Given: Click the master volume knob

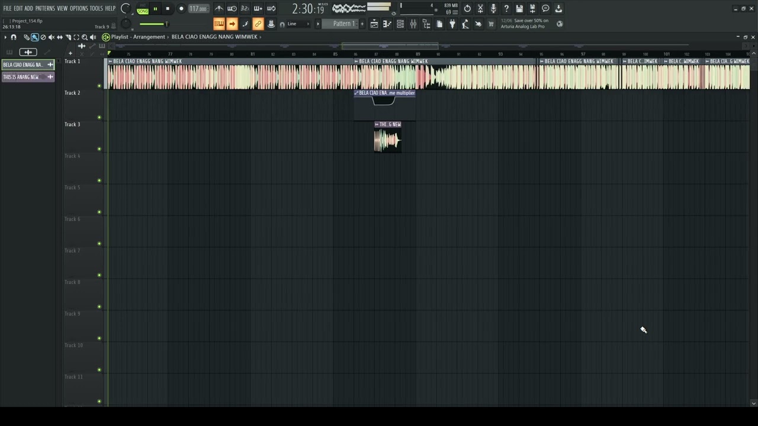Looking at the screenshot, I should click(x=126, y=8).
